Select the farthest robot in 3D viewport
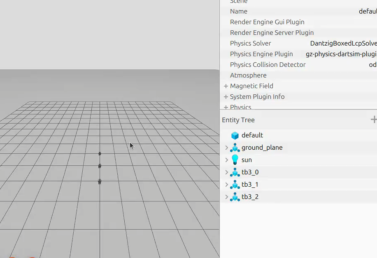Image resolution: width=377 pixels, height=258 pixels. pyautogui.click(x=100, y=153)
